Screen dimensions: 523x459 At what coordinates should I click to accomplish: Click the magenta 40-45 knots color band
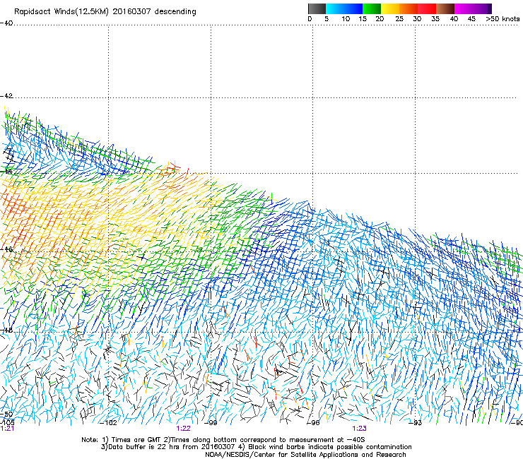(464, 8)
